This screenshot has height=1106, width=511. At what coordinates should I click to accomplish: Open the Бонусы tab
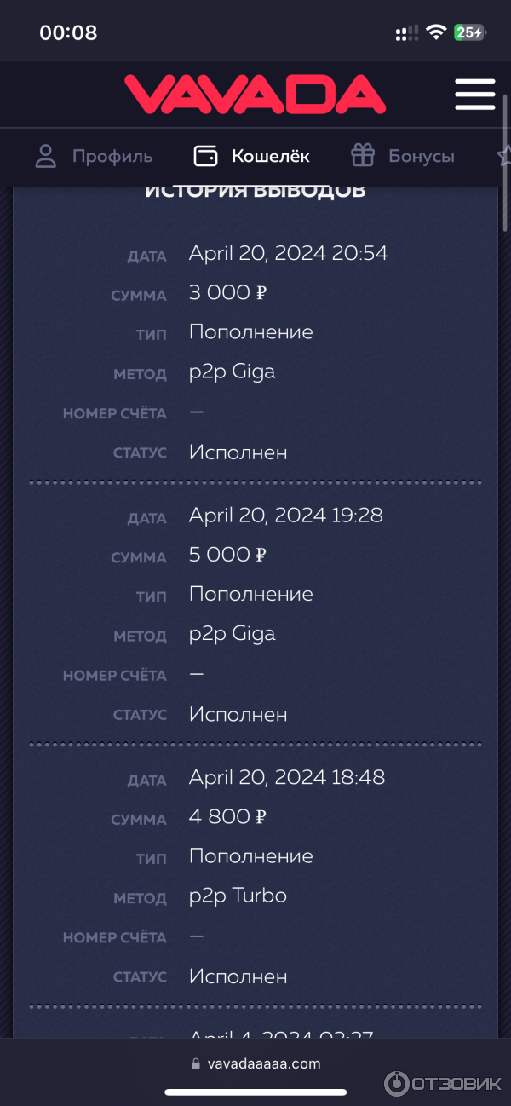point(421,157)
